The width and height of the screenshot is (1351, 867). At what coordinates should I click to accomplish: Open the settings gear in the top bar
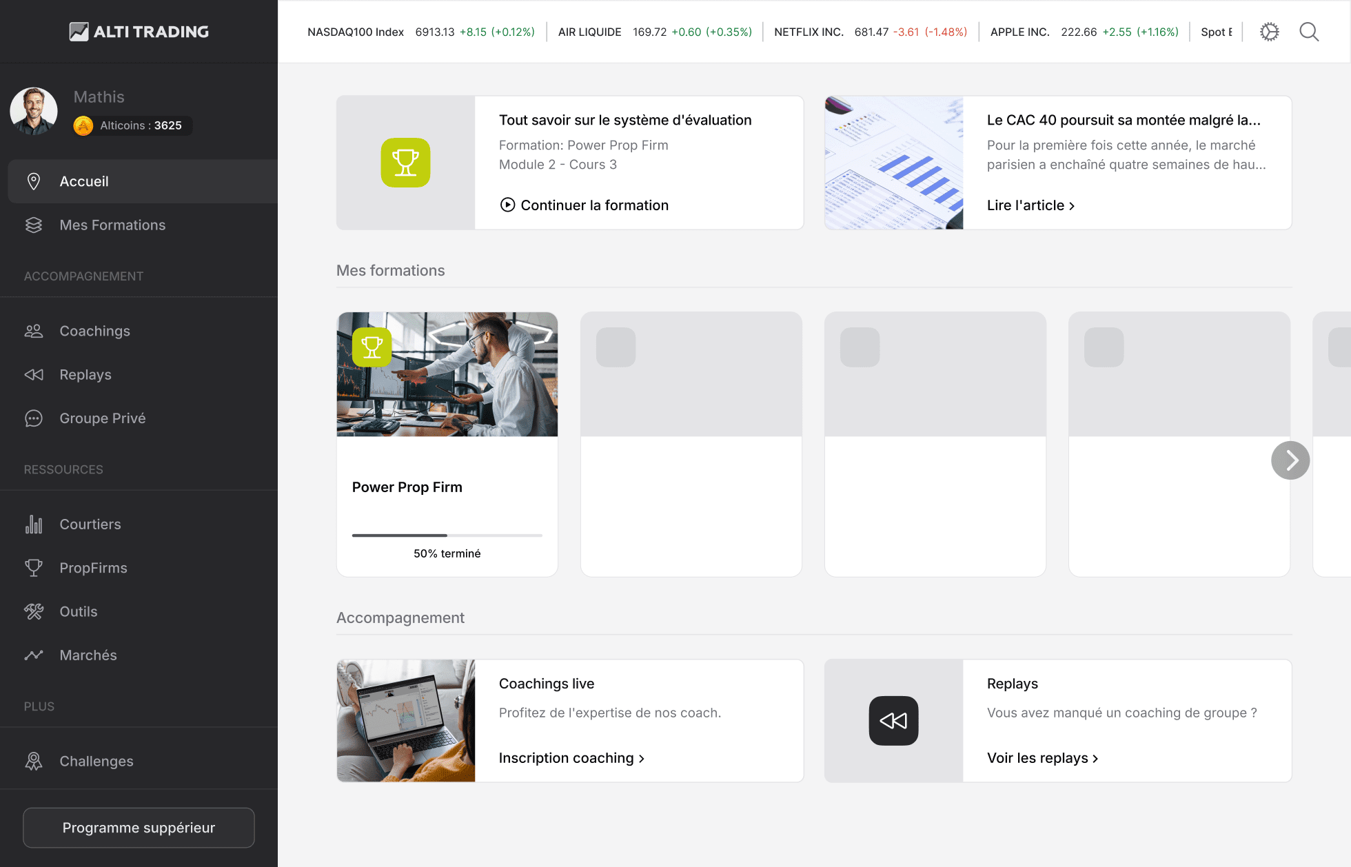point(1269,32)
